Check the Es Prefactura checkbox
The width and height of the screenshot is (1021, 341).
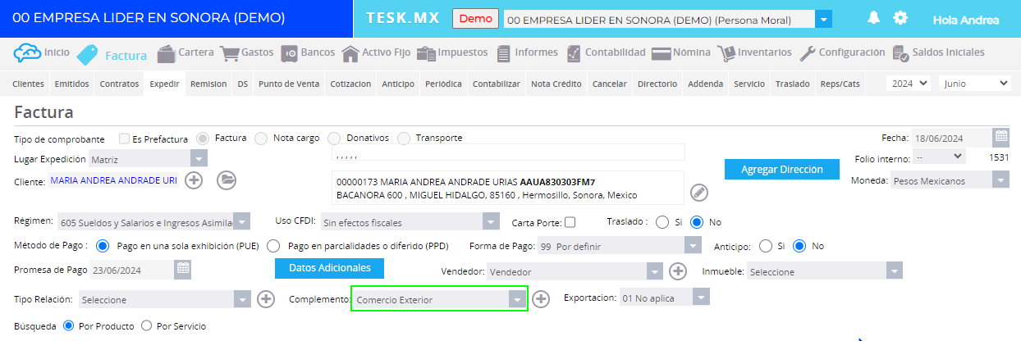point(125,139)
